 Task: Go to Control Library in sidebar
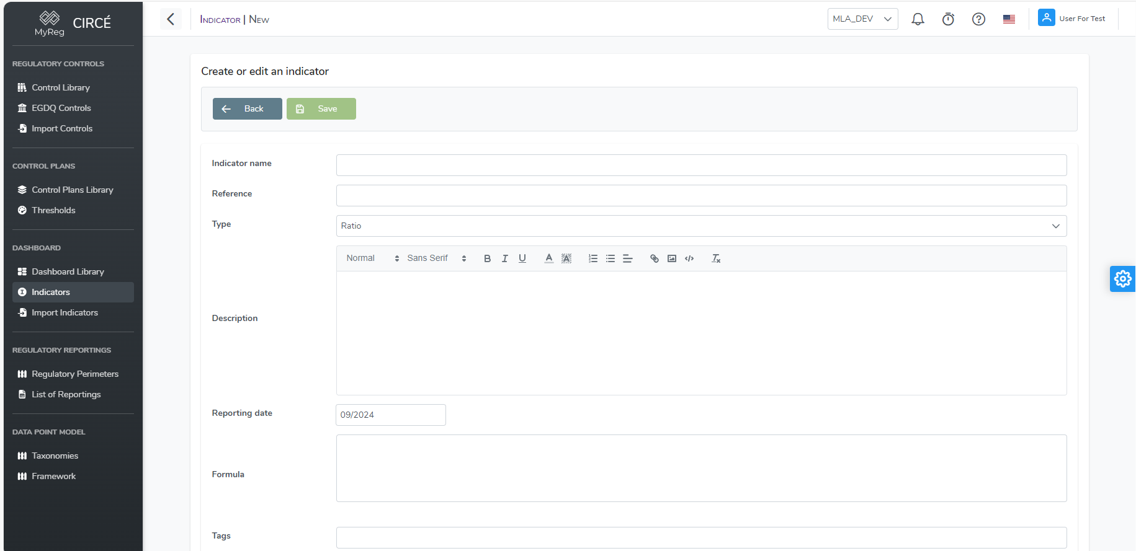click(61, 87)
